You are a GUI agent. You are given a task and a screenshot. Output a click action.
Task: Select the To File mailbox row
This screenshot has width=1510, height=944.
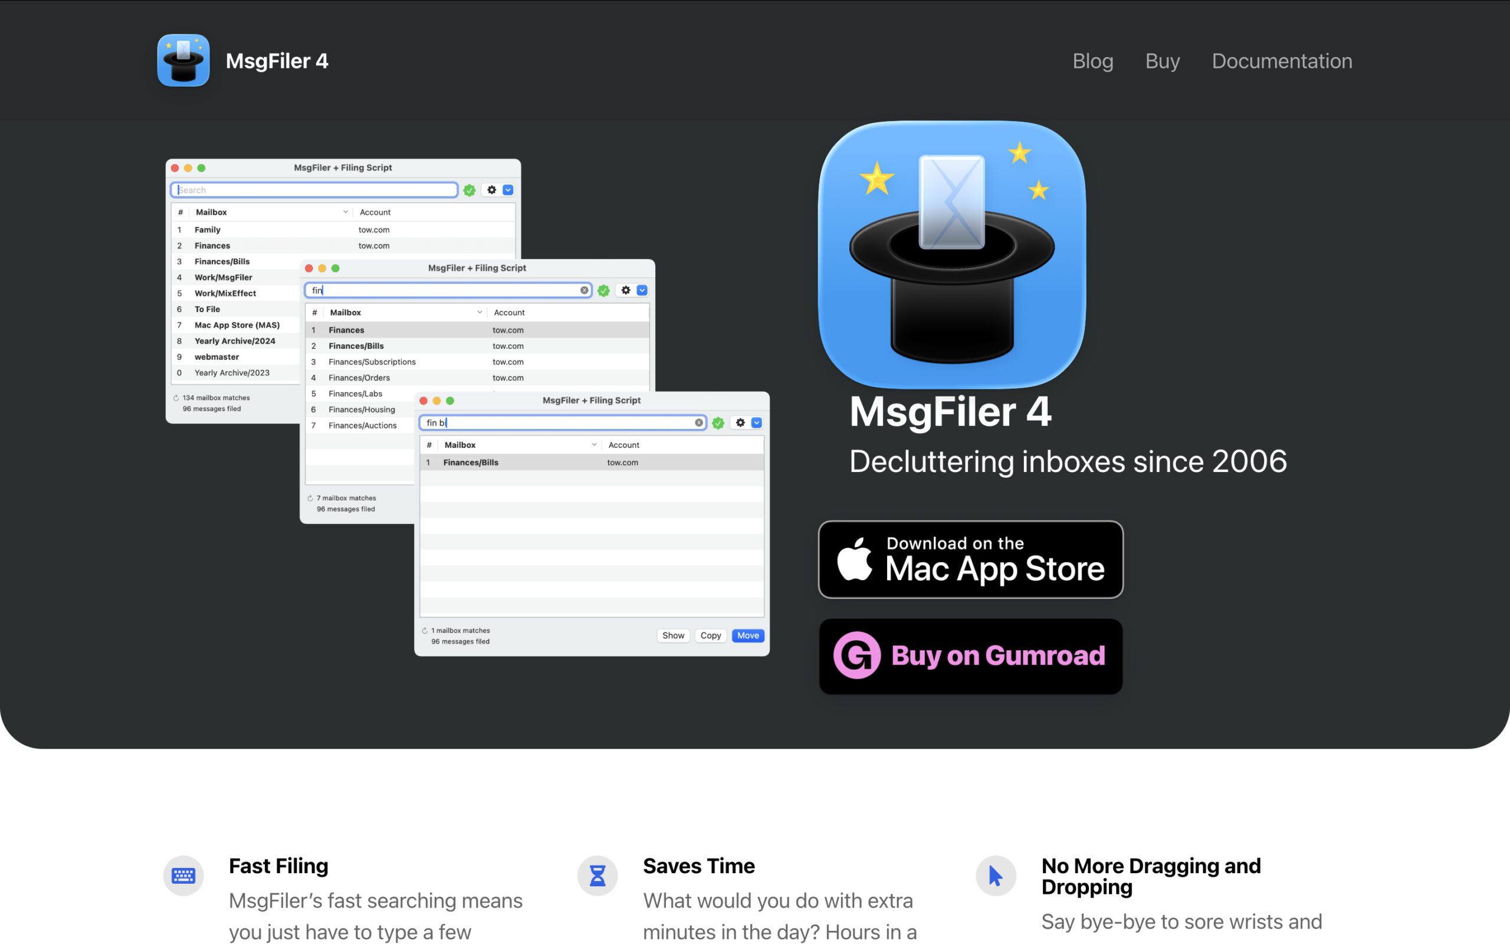tap(236, 310)
